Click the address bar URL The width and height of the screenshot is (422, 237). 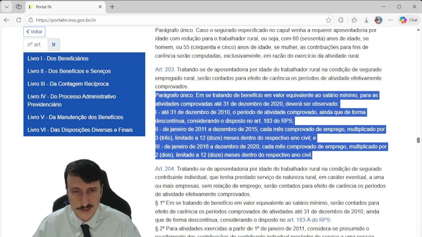(66, 20)
